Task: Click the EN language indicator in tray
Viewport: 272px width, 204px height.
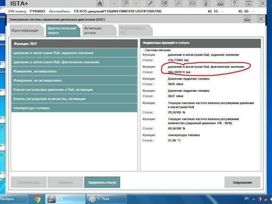Action: click(x=246, y=198)
